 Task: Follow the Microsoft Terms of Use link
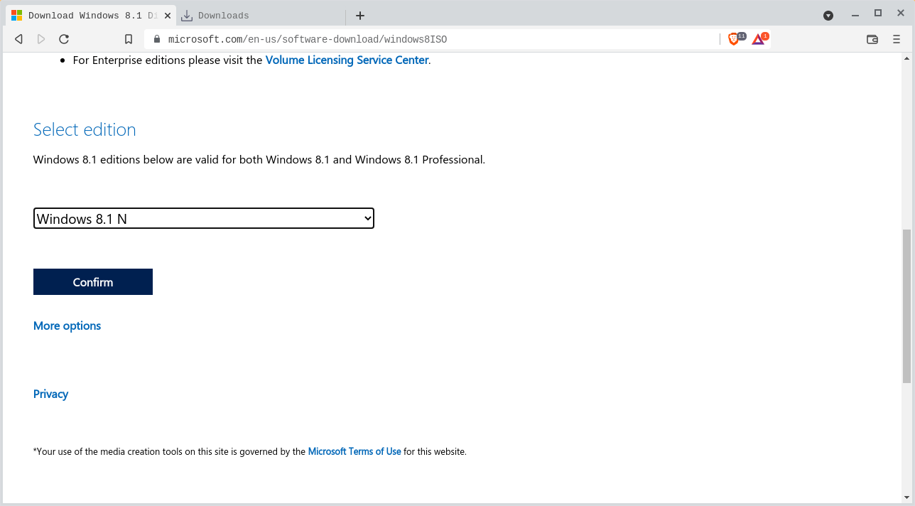coord(354,451)
